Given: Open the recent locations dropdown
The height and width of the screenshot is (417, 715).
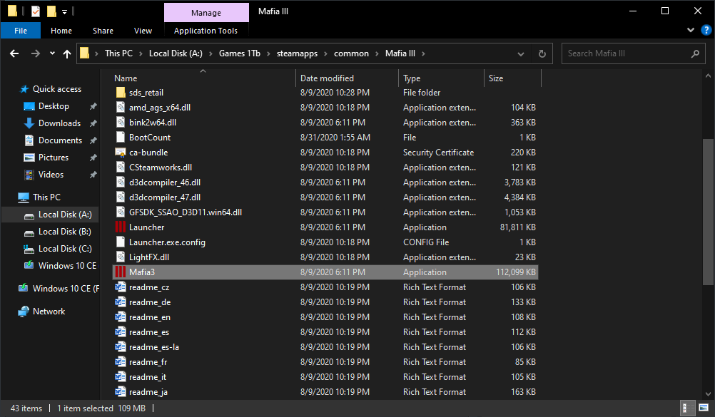Looking at the screenshot, I should click(x=52, y=53).
